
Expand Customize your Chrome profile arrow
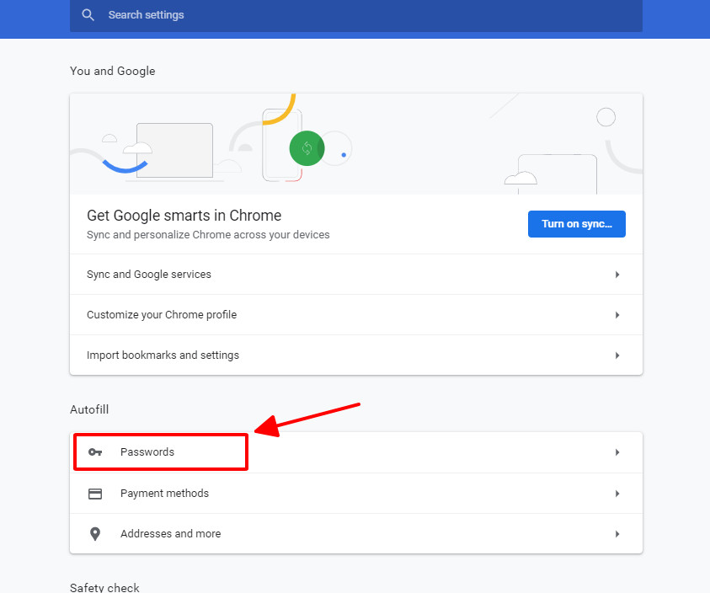tap(617, 315)
